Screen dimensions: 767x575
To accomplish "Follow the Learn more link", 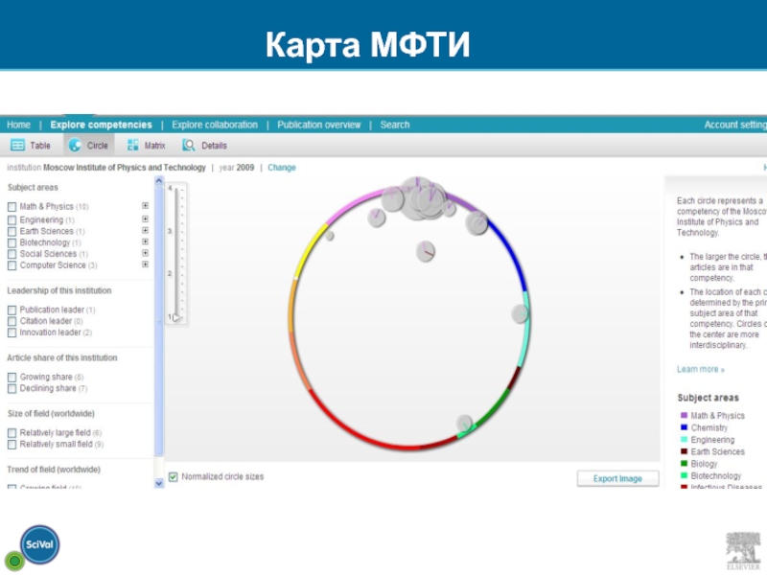I will pyautogui.click(x=701, y=369).
